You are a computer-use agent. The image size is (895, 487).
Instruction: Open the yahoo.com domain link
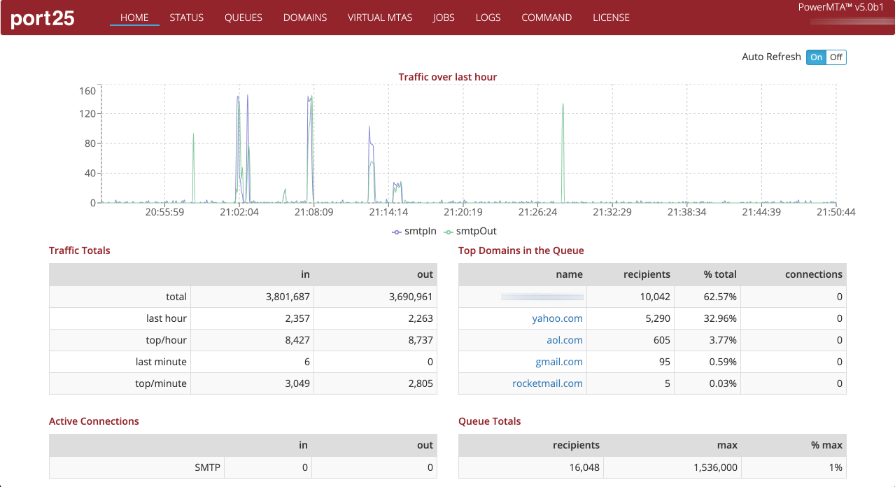coord(557,318)
